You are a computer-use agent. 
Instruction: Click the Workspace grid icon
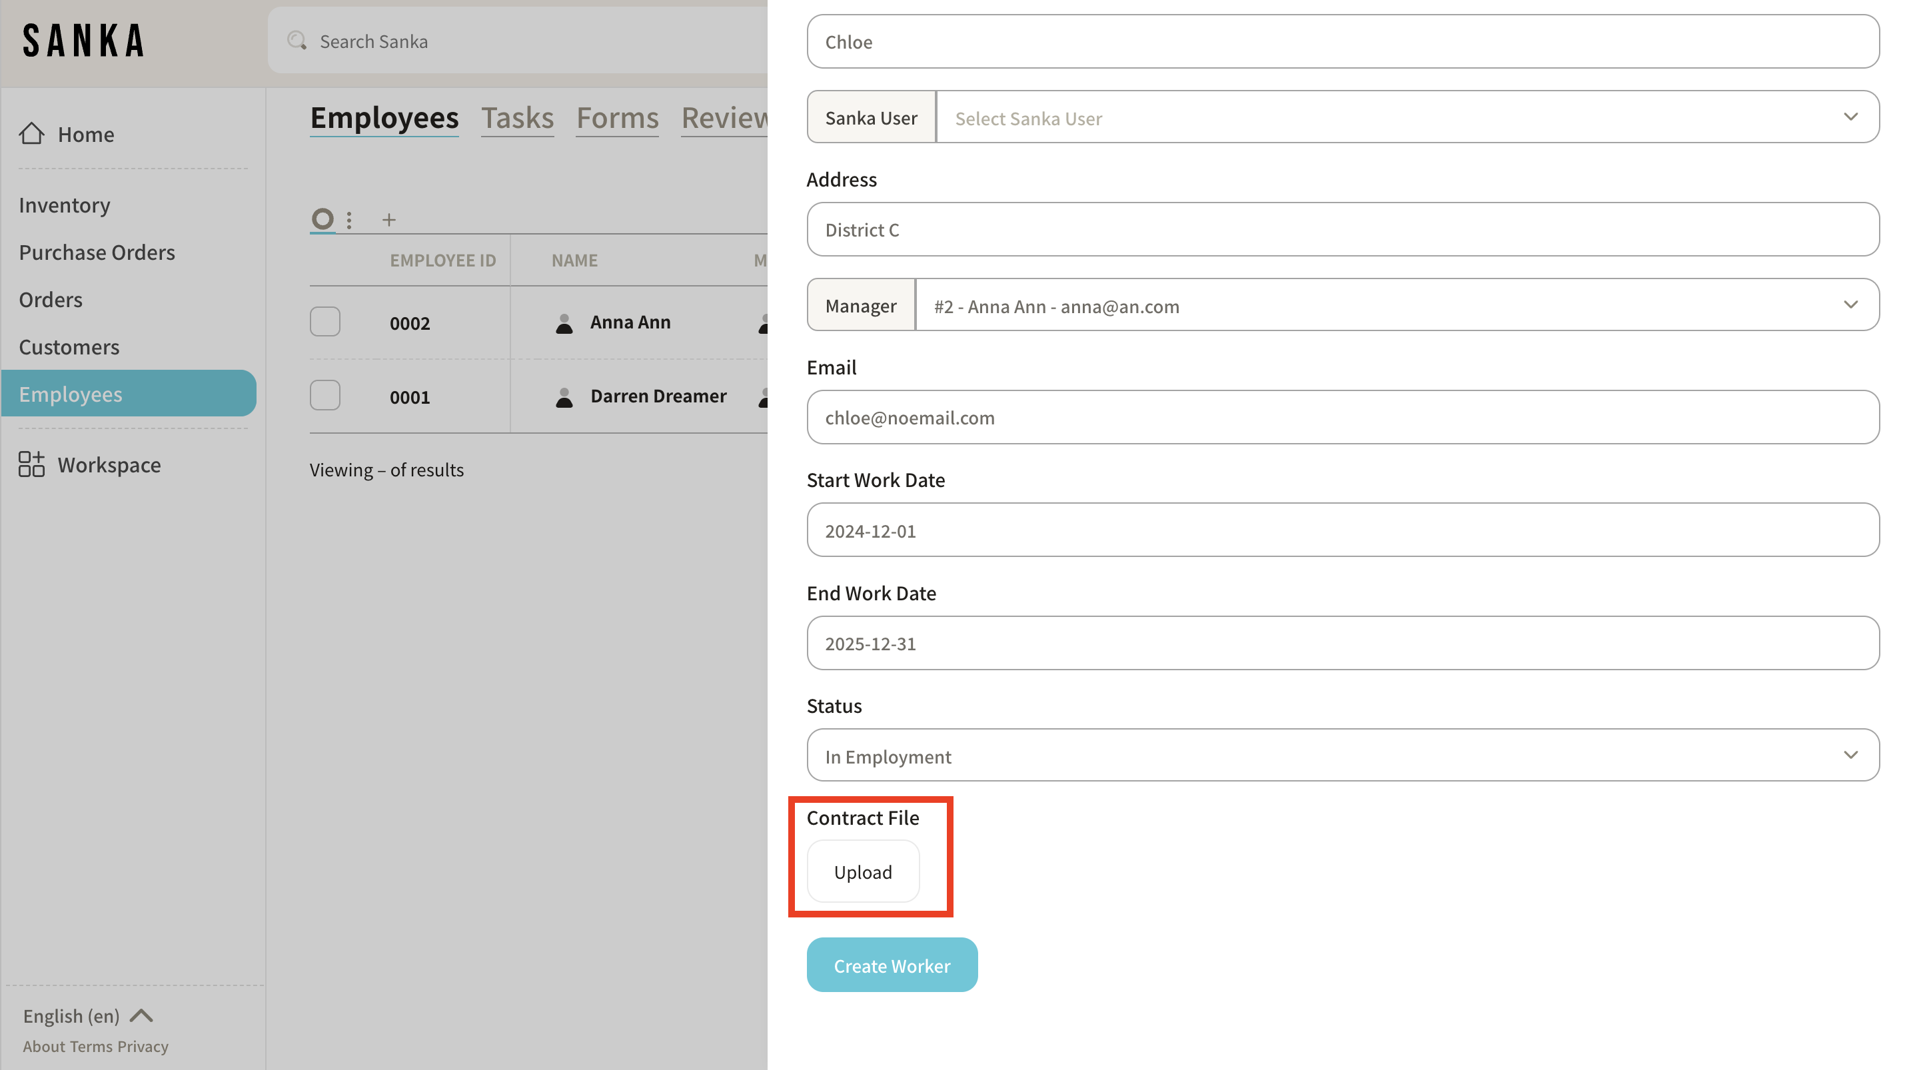[x=31, y=464]
